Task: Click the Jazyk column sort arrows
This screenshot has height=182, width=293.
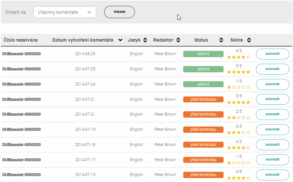Action: click(145, 40)
